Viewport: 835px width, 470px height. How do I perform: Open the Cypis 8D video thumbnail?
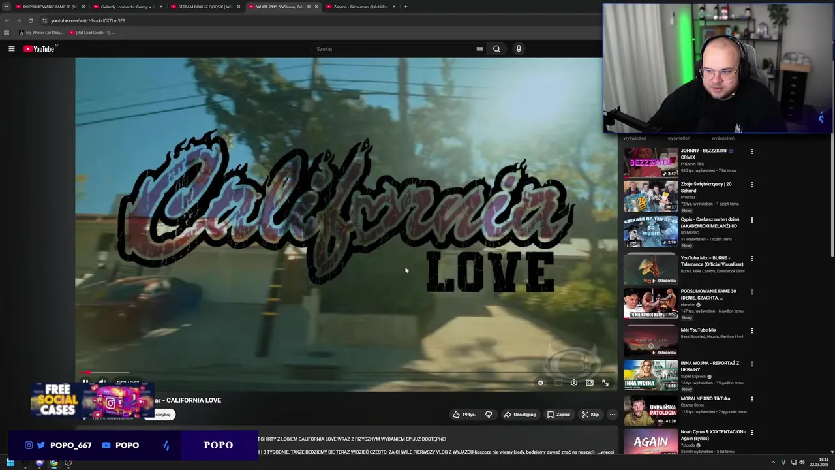(650, 232)
